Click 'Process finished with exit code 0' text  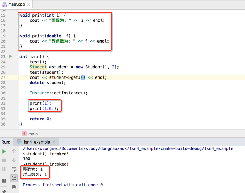pos(63,185)
